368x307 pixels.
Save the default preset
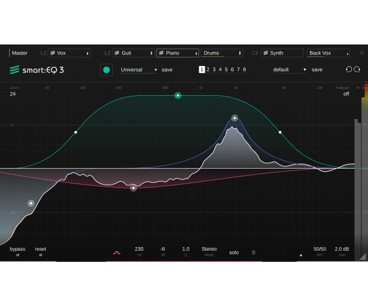pyautogui.click(x=317, y=70)
